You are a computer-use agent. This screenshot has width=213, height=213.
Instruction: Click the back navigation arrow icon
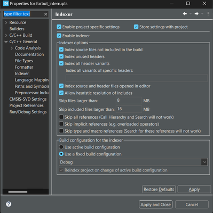point(185,14)
